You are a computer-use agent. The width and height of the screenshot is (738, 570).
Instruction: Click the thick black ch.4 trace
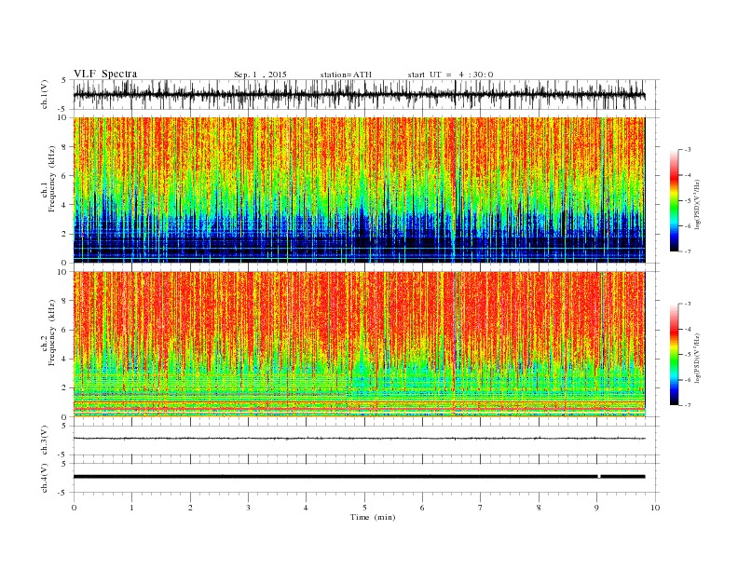[359, 477]
